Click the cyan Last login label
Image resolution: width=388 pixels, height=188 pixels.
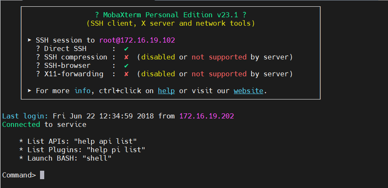pos(25,116)
